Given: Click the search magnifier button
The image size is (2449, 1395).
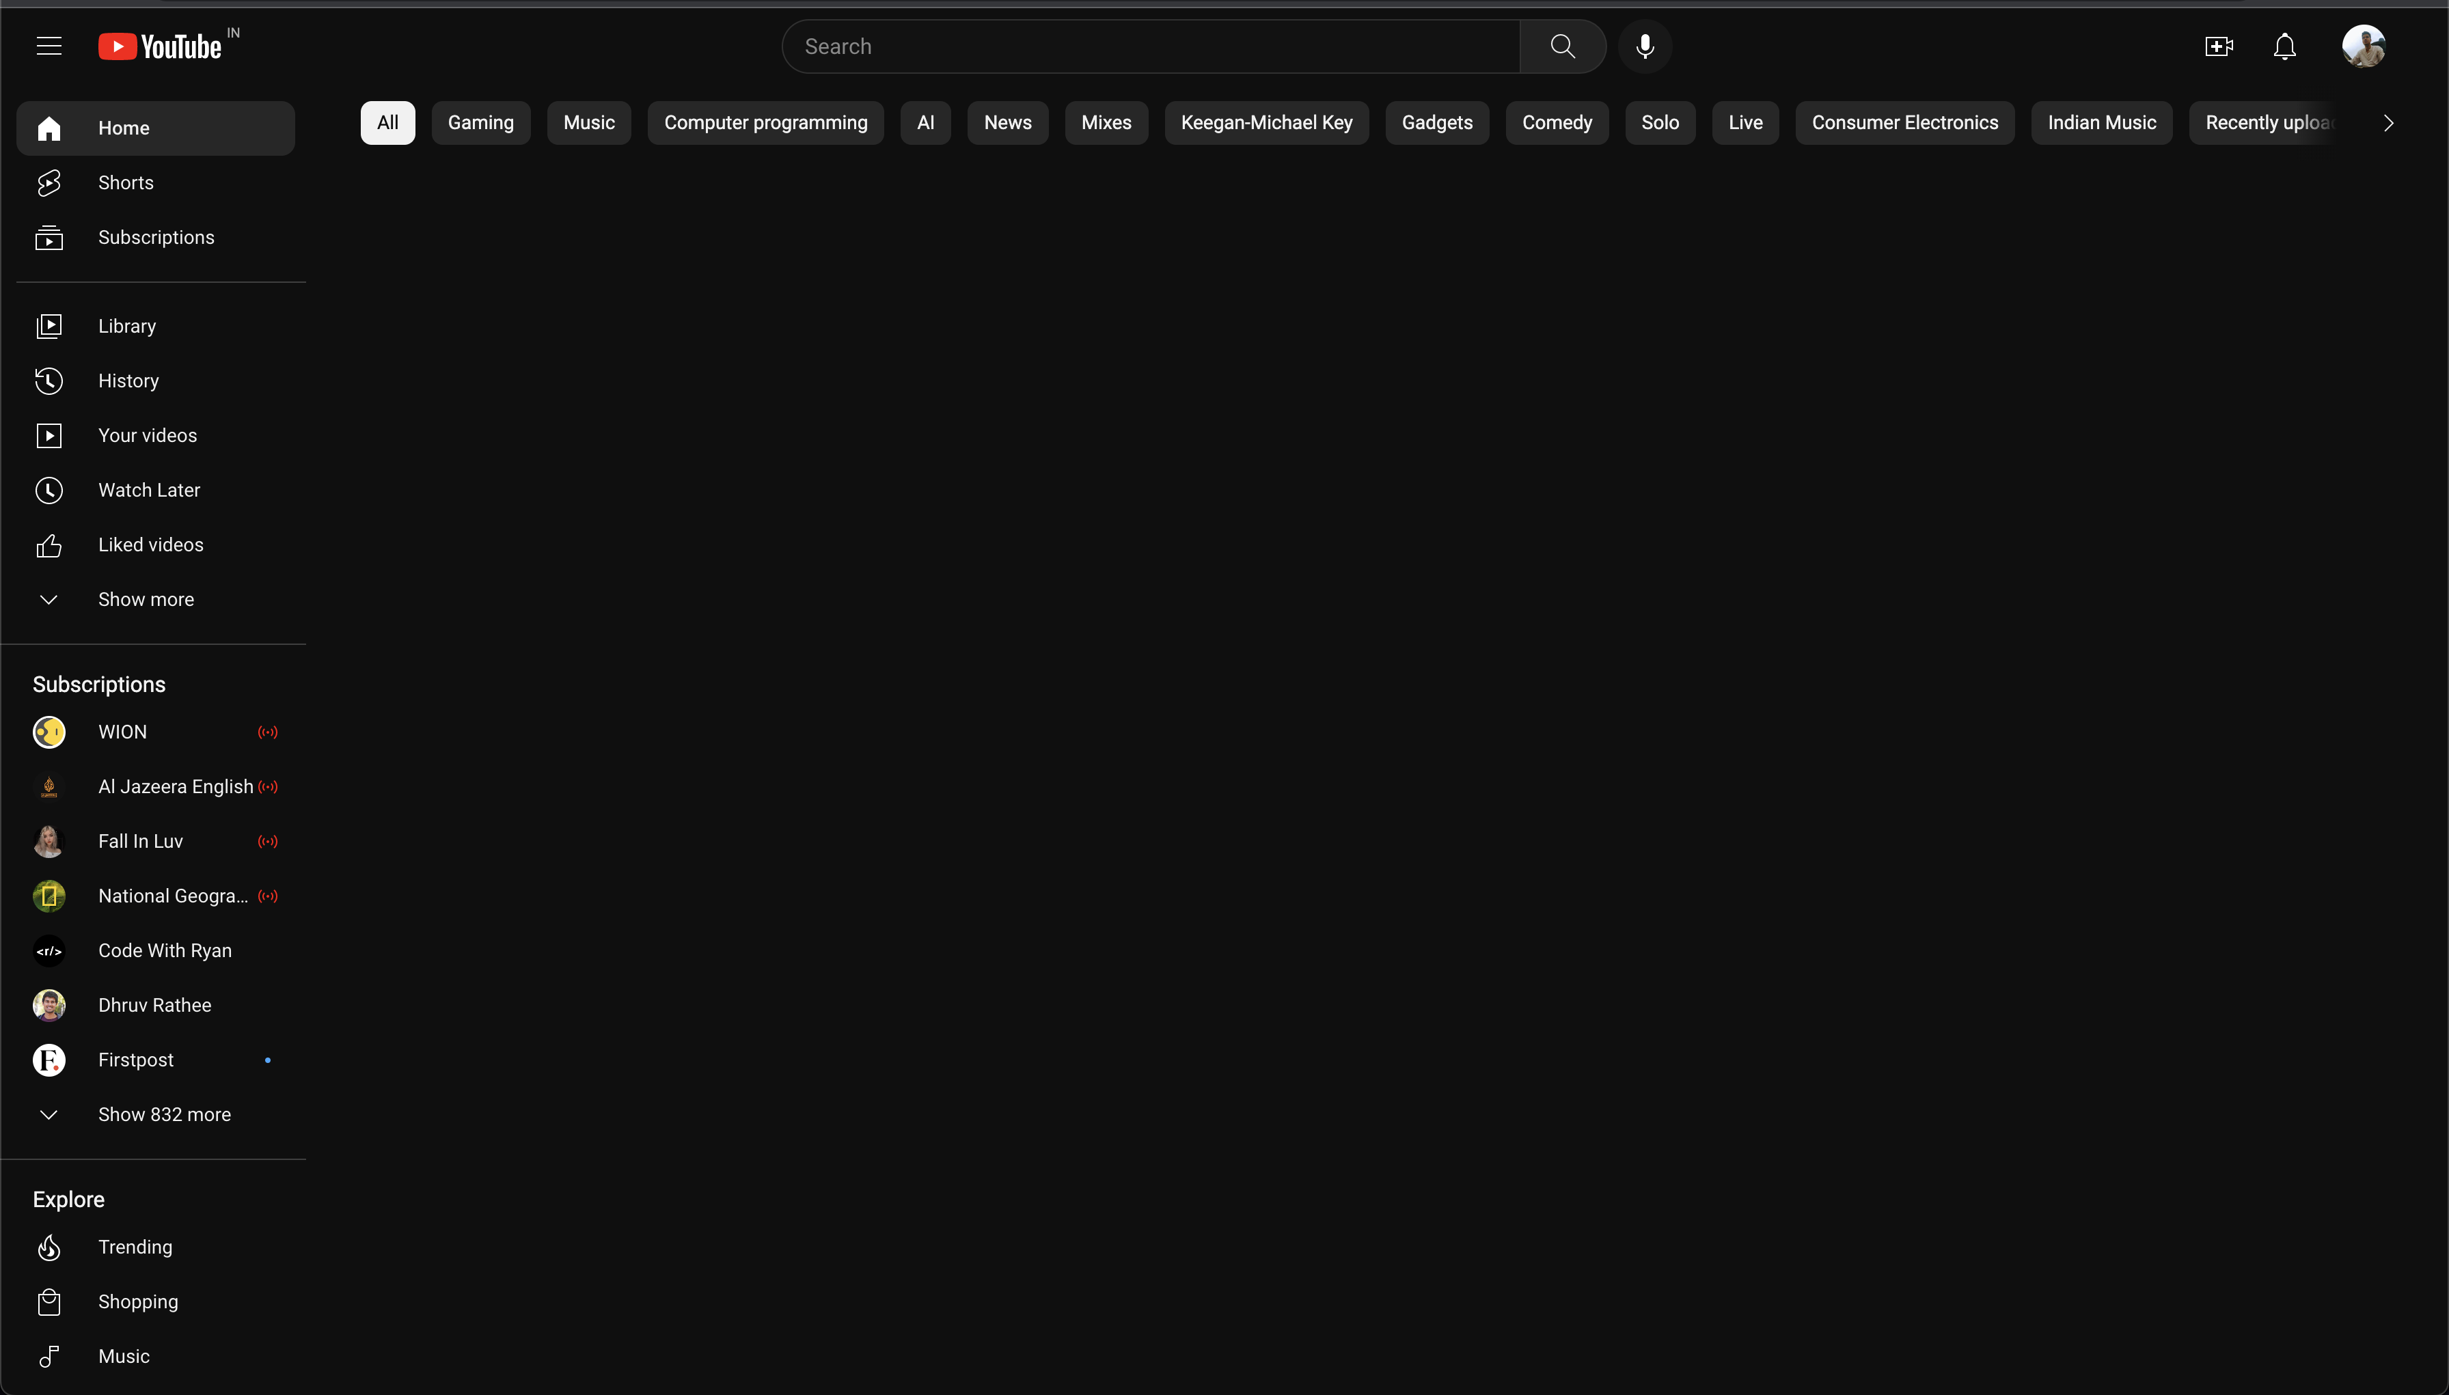Looking at the screenshot, I should click(x=1562, y=46).
